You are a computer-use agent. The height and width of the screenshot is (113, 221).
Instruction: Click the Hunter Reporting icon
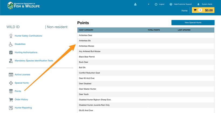tap(11, 108)
